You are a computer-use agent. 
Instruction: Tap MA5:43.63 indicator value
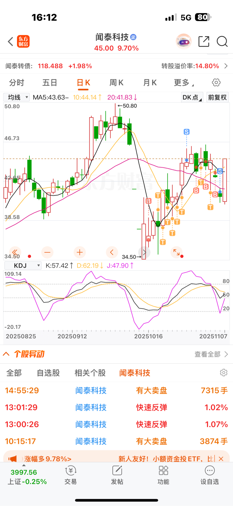[x=51, y=97]
